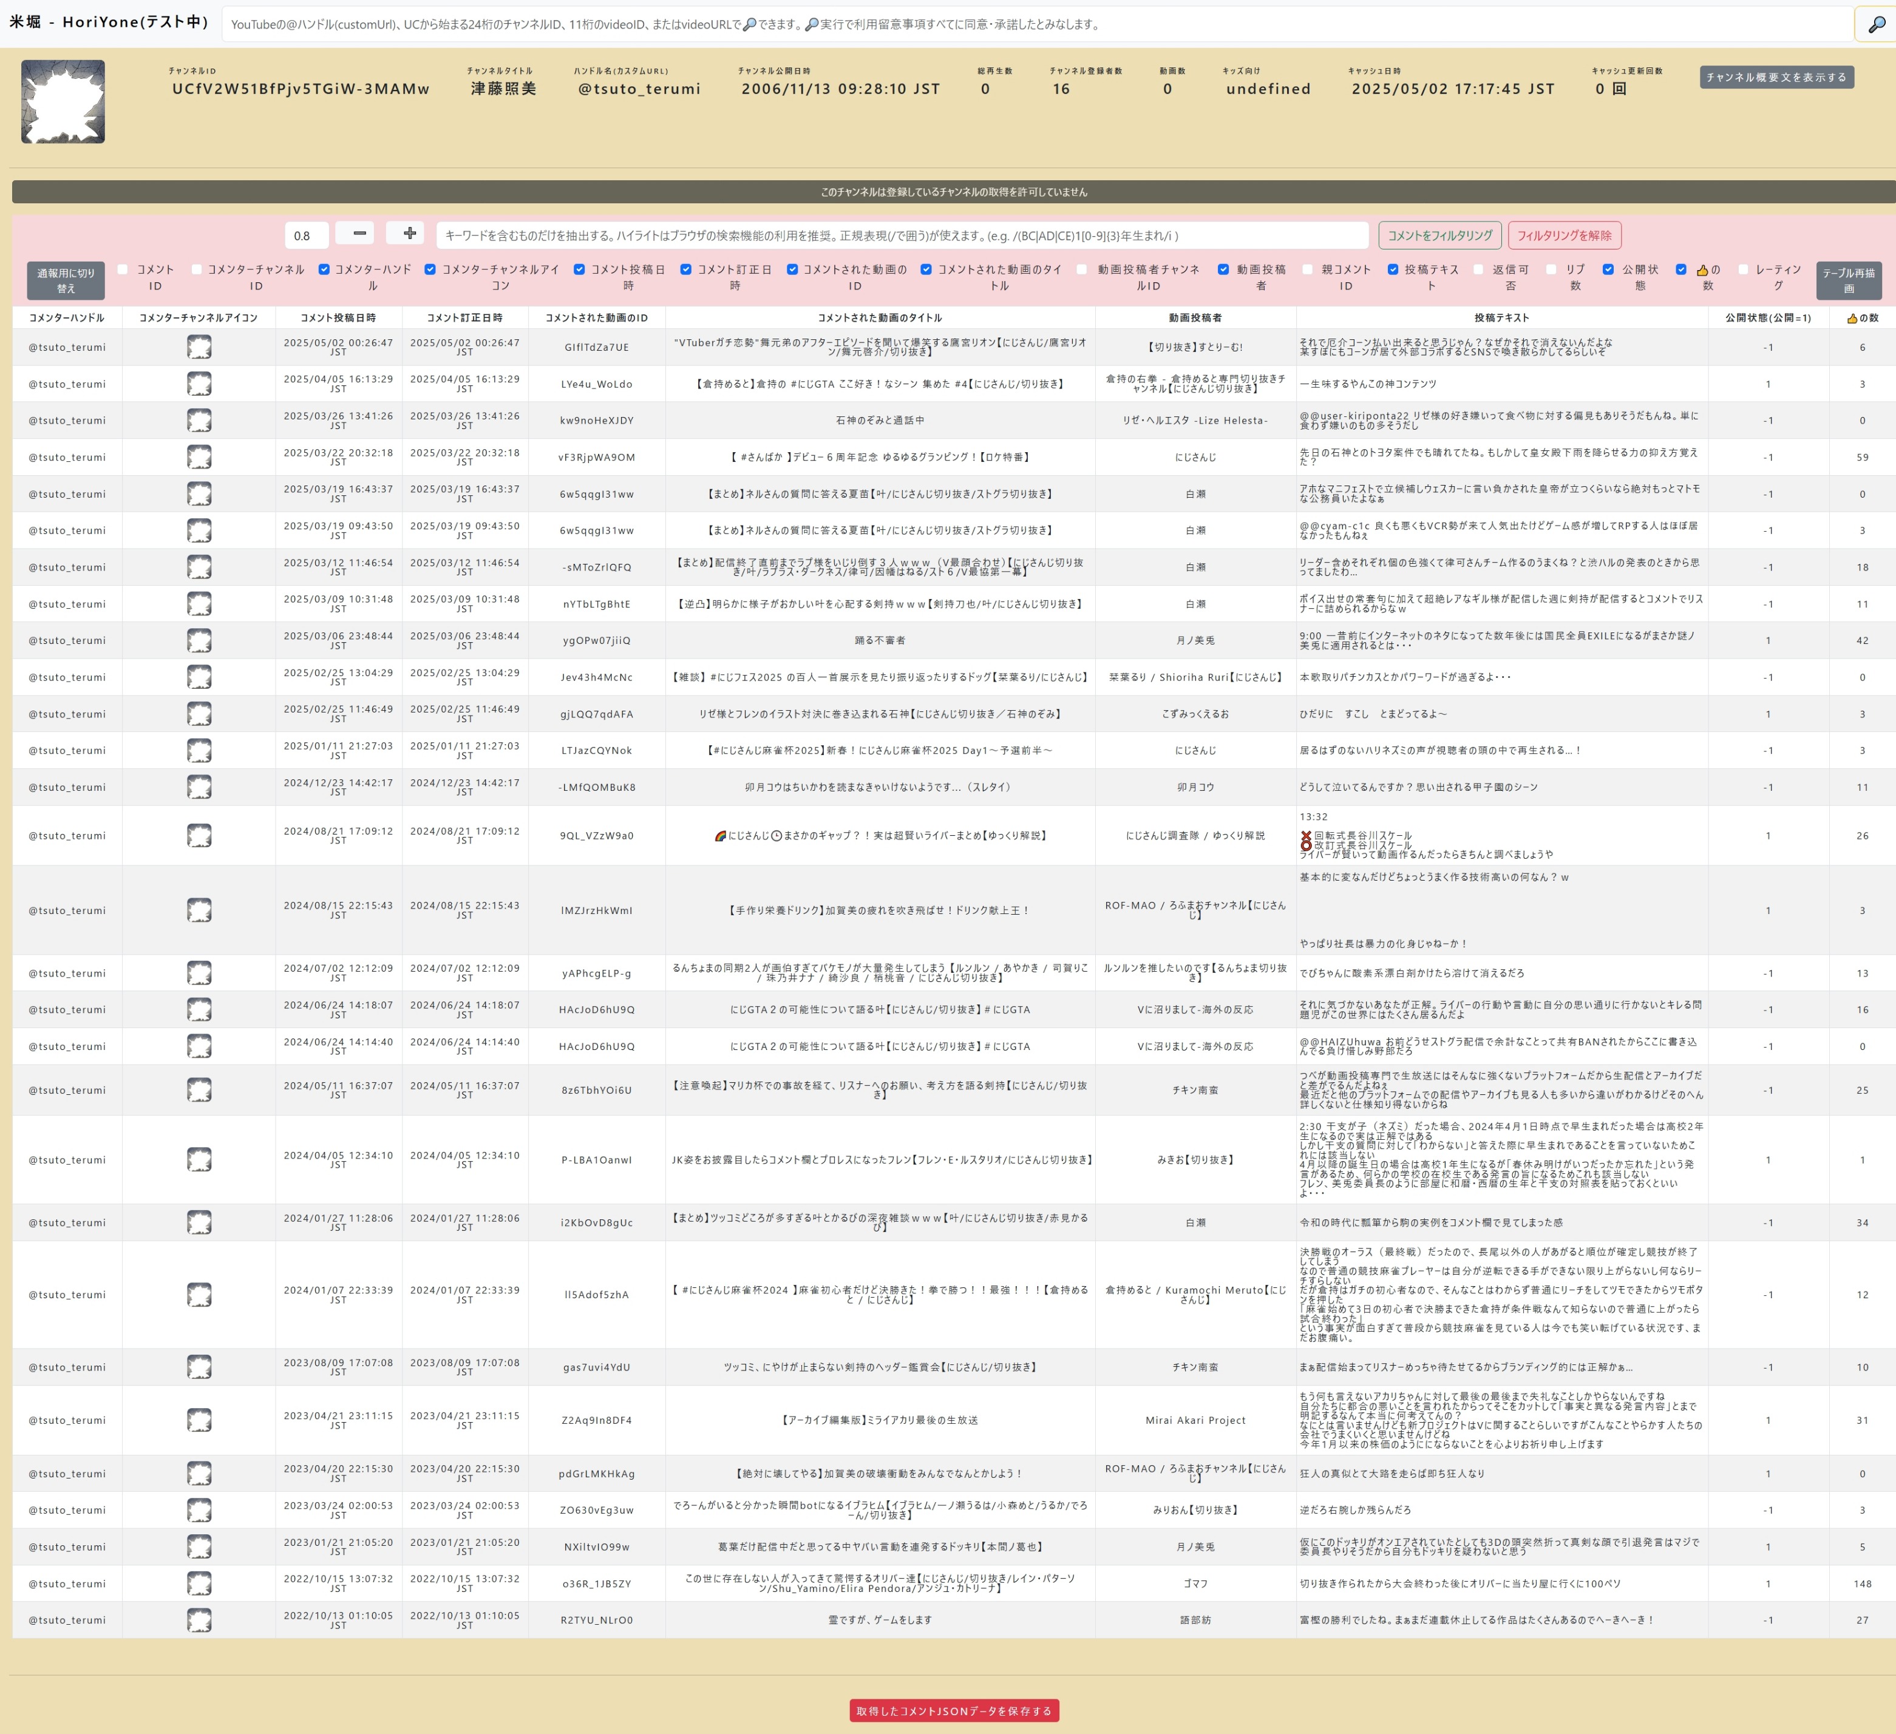Click チャンネル概要文を表示する button
The image size is (1896, 1734).
[1776, 77]
